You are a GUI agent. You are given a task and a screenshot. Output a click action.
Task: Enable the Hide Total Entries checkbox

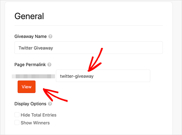(17, 115)
